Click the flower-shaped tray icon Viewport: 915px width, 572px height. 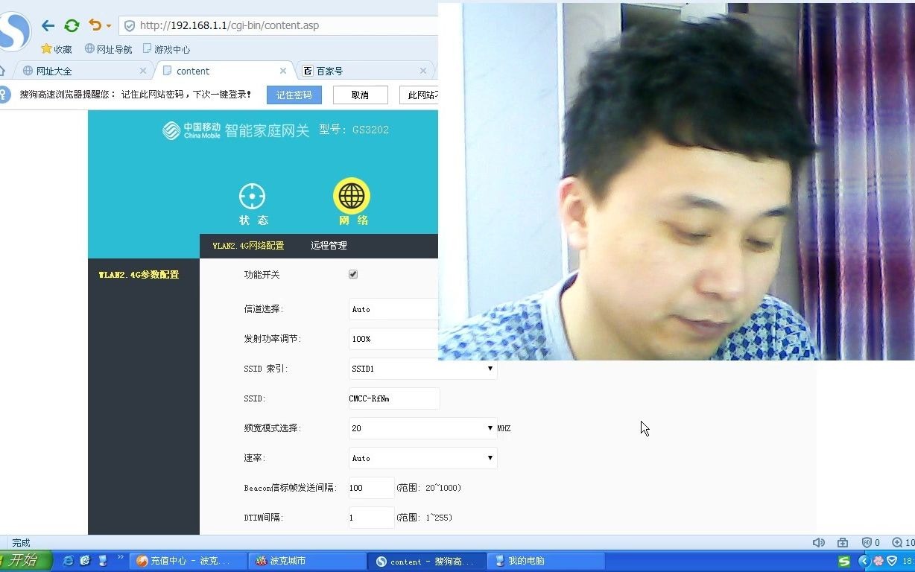point(878,561)
